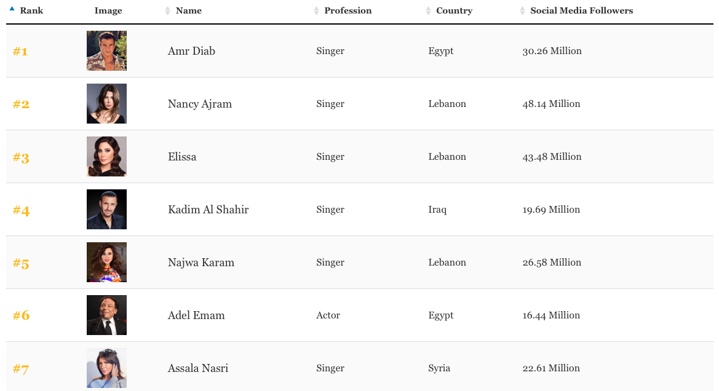Click sort arrows beside Country header
Screen dimensions: 719x391
click(429, 11)
